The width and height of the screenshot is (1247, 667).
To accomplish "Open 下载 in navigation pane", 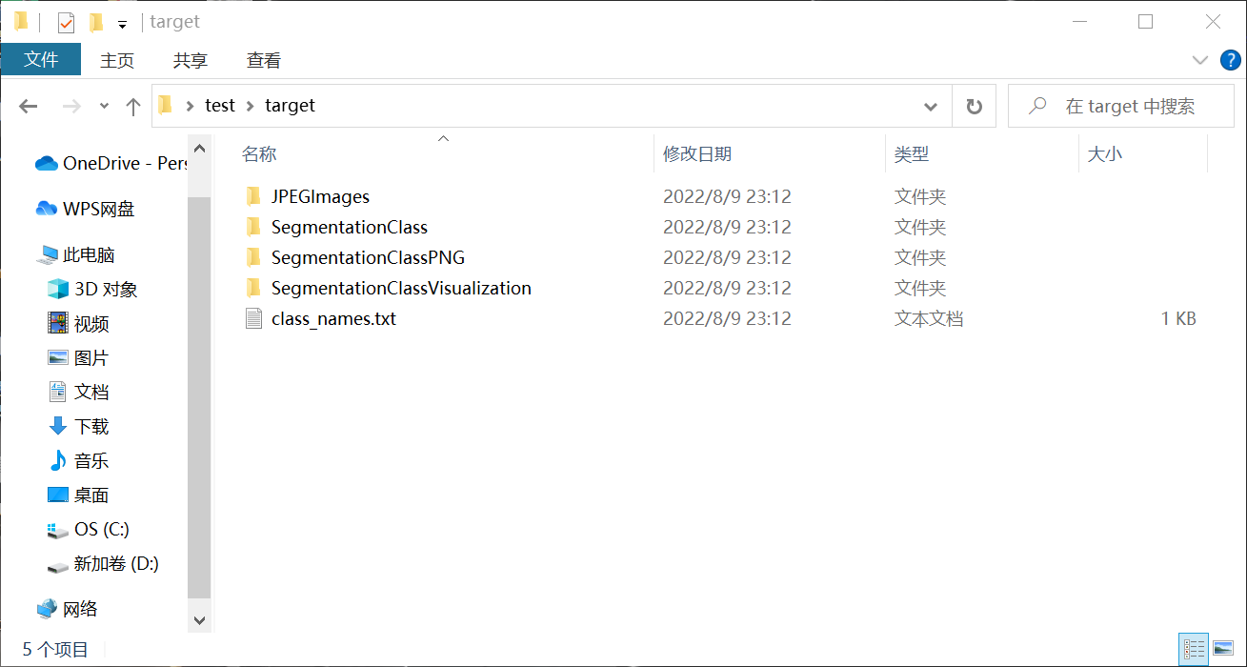I will 78,426.
